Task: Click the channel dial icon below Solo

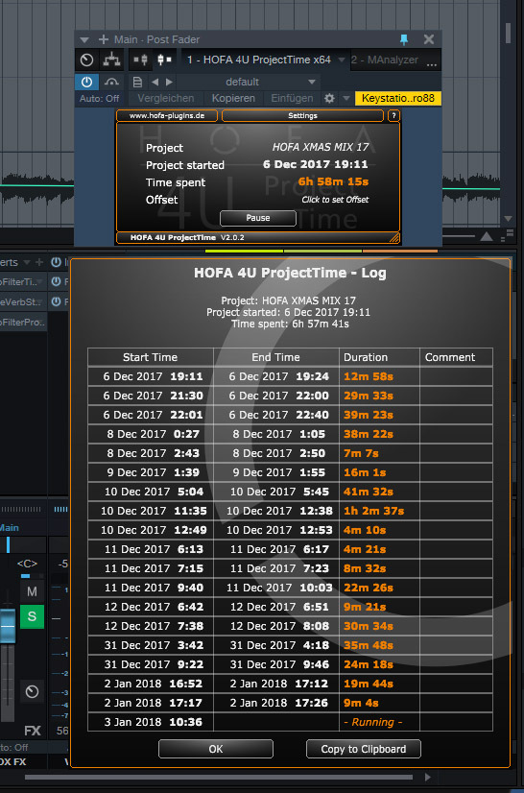Action: point(32,691)
